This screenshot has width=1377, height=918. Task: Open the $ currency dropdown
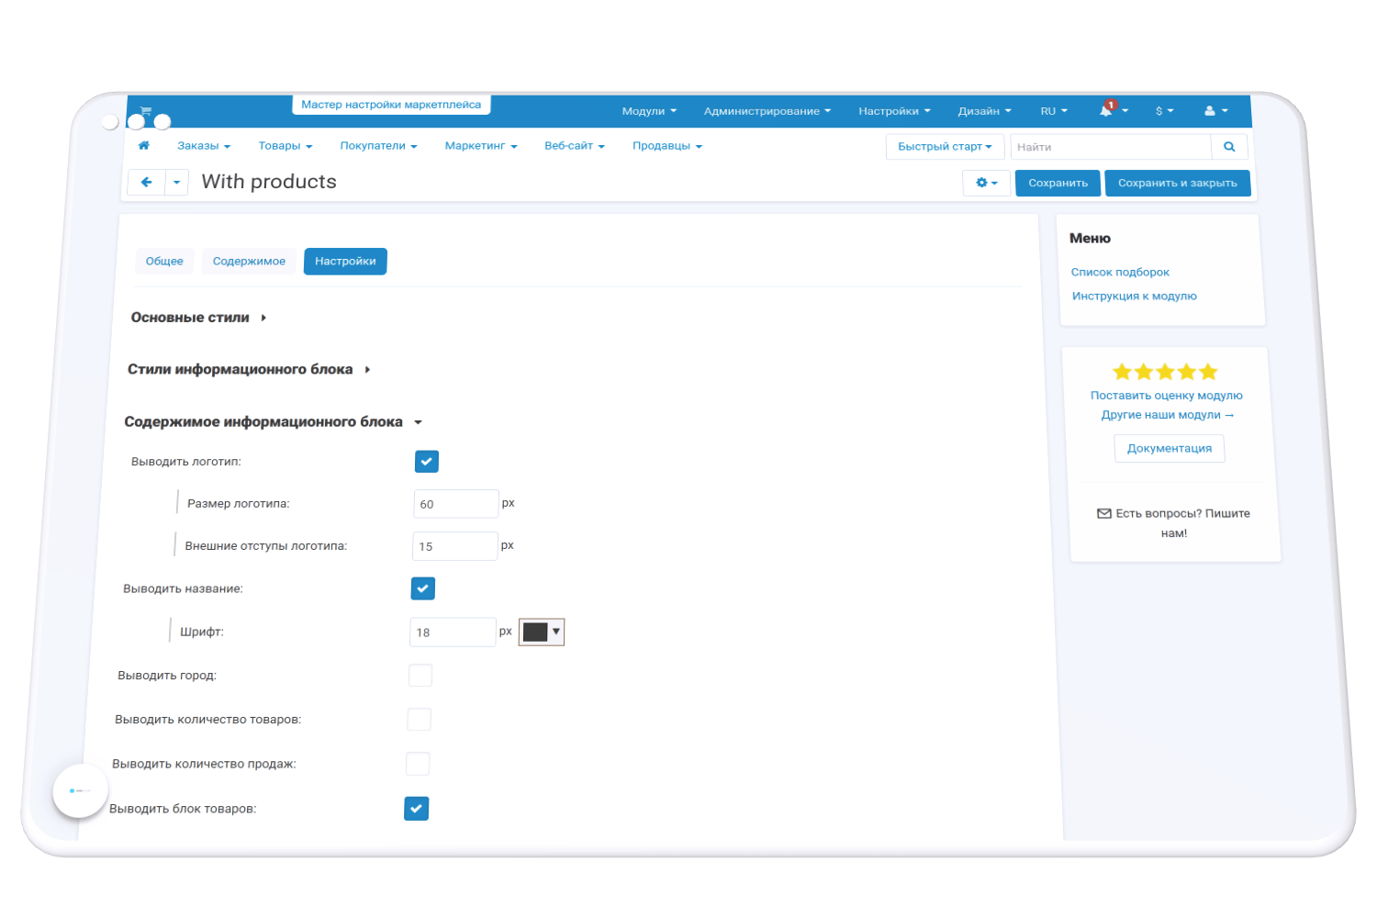click(1164, 111)
